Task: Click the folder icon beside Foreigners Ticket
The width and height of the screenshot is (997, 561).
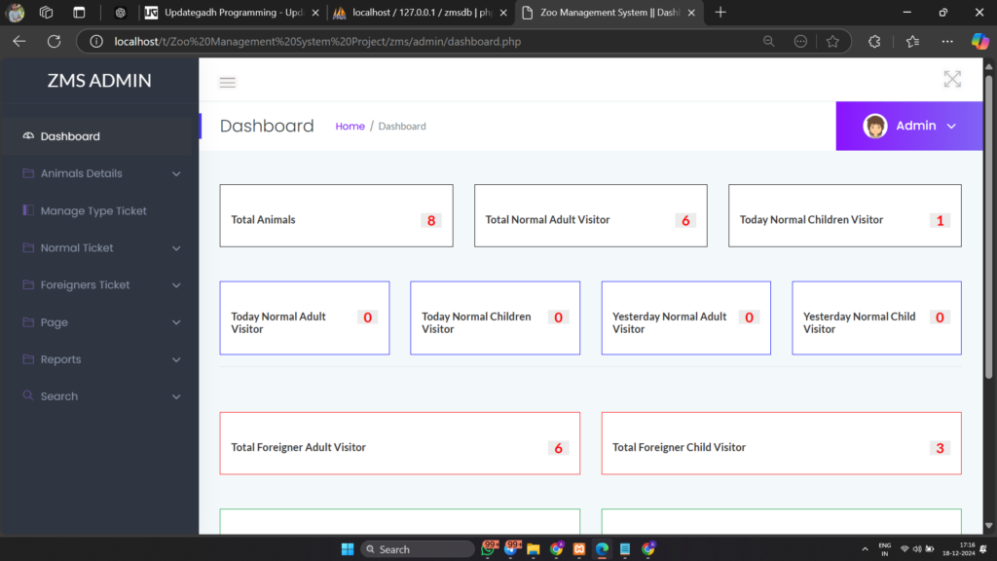Action: (x=28, y=284)
